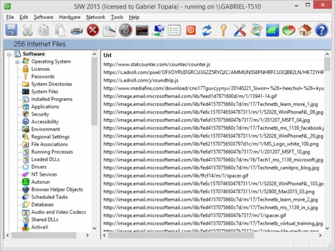This screenshot has height=251, width=335.
Task: Select Installed Programs tree item
Action: [x=52, y=99]
